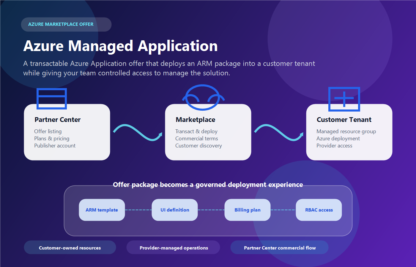The height and width of the screenshot is (267, 416).
Task: Click the 'Managed resource group' text
Action: click(x=346, y=131)
